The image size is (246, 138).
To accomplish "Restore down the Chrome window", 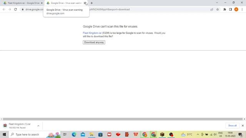I will [x=233, y=3].
